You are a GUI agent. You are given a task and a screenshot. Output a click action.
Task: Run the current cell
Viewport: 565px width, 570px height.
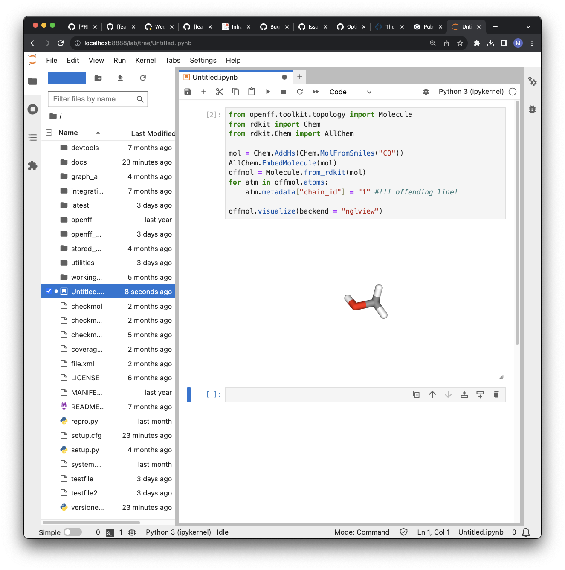(268, 92)
